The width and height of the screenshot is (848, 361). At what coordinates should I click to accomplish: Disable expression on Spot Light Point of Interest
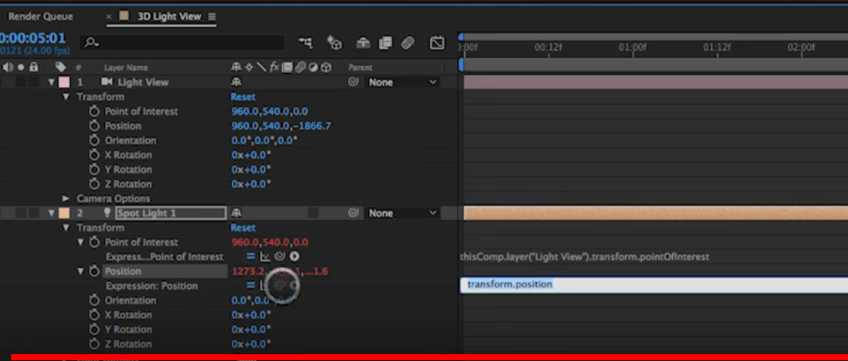[250, 257]
